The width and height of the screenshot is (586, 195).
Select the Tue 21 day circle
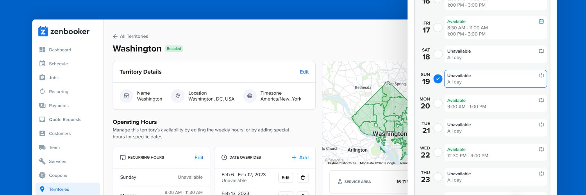point(438,128)
